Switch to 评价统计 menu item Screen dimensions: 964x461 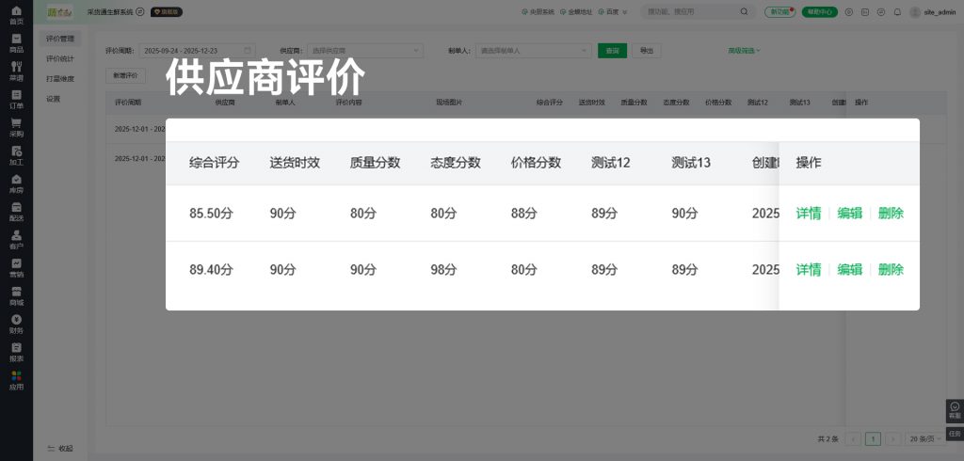click(x=60, y=58)
